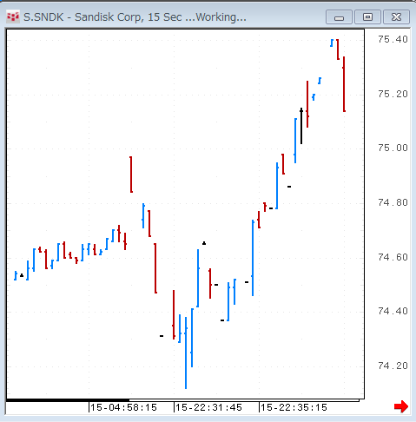Click the 75.00 price label
Screen dimensions: 416x422
pos(393,148)
